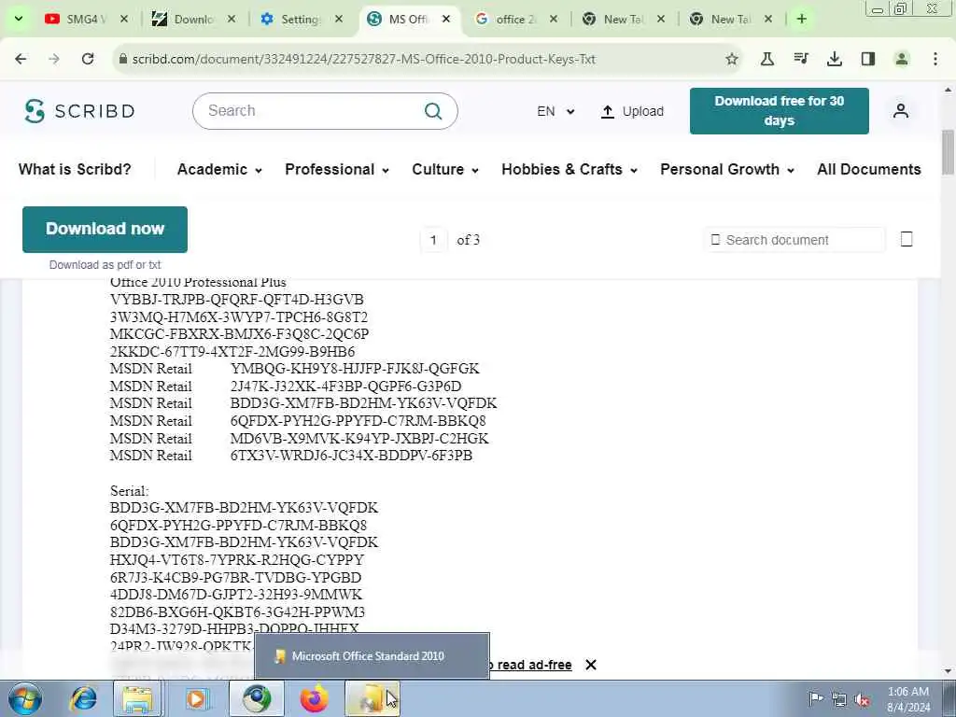
Task: Expand the Hobbies & Crafts menu
Action: click(x=569, y=170)
